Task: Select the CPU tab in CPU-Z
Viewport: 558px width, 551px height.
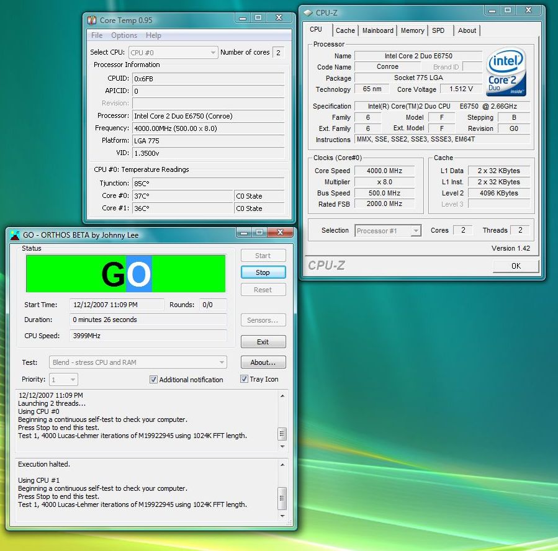Action: (x=316, y=30)
